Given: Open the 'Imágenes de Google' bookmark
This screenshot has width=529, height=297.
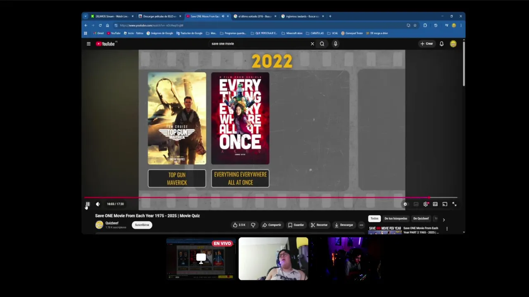Looking at the screenshot, I should 160,33.
